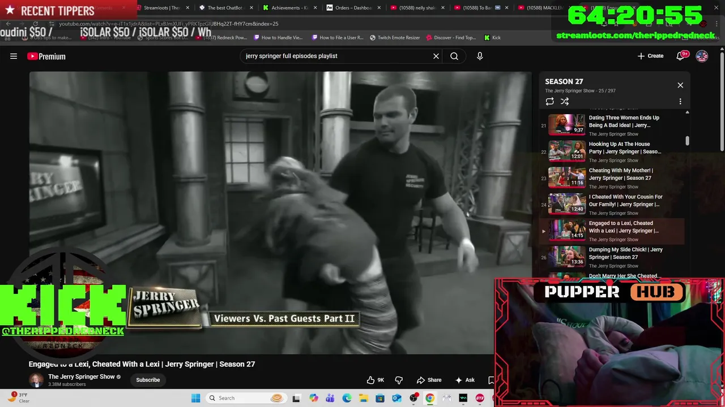
Task: Switch to Chrome on taskbar
Action: pos(430,398)
